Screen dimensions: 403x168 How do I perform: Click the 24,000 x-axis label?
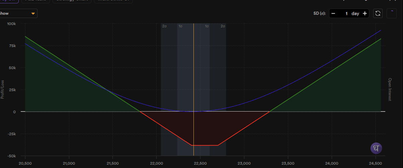(x=332, y=163)
